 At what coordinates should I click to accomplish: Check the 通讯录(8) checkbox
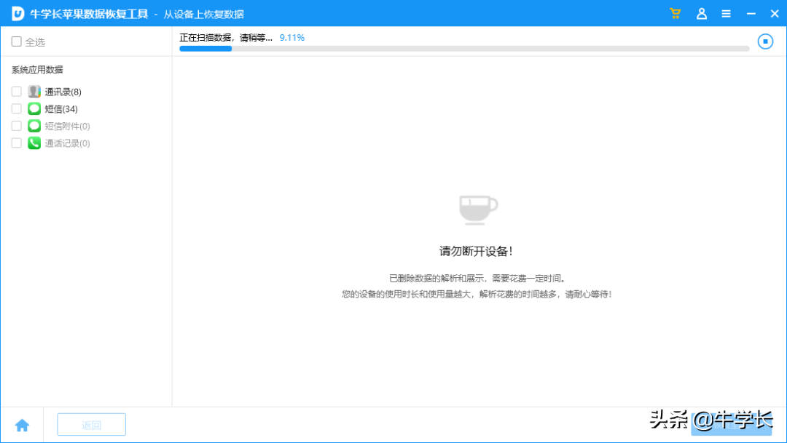[x=16, y=91]
